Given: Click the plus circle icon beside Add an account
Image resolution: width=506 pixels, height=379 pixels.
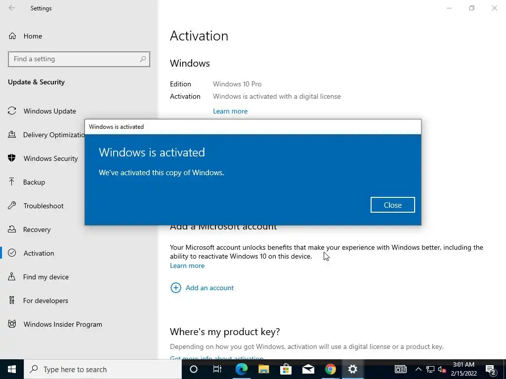Looking at the screenshot, I should tap(175, 288).
